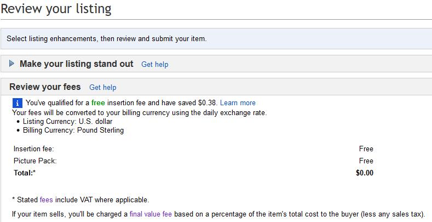Click the Make your listing stand out heading

76,64
